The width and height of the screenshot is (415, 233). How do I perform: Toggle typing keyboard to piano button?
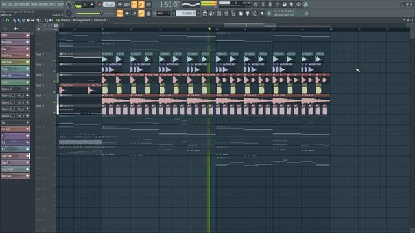120,13
